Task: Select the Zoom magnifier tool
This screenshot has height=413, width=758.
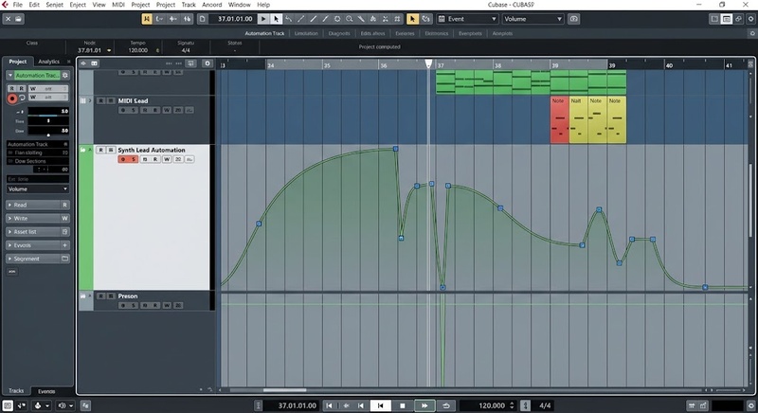Action: click(x=349, y=19)
